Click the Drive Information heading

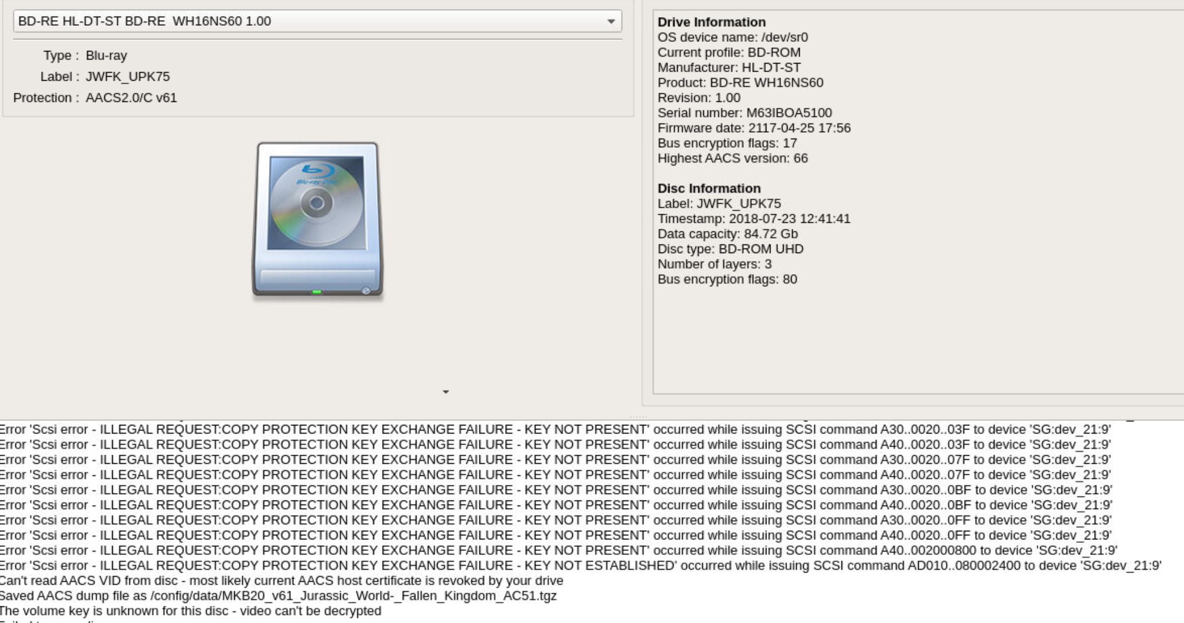point(711,22)
